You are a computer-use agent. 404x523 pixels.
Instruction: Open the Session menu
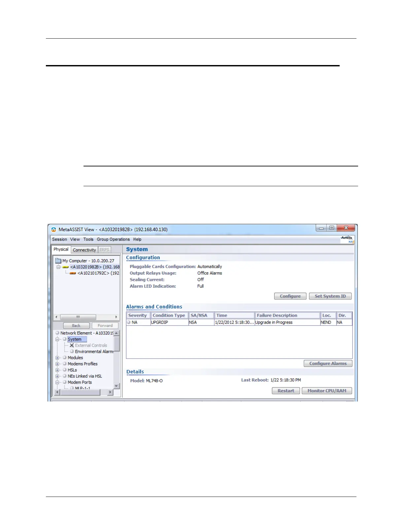(59, 239)
